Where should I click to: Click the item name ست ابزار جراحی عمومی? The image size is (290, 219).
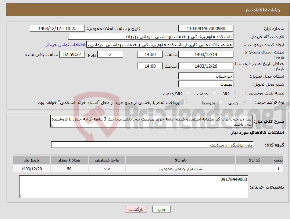[181, 169]
